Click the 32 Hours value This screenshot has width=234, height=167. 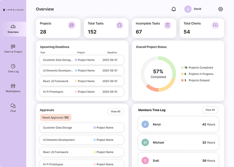pyautogui.click(x=209, y=142)
